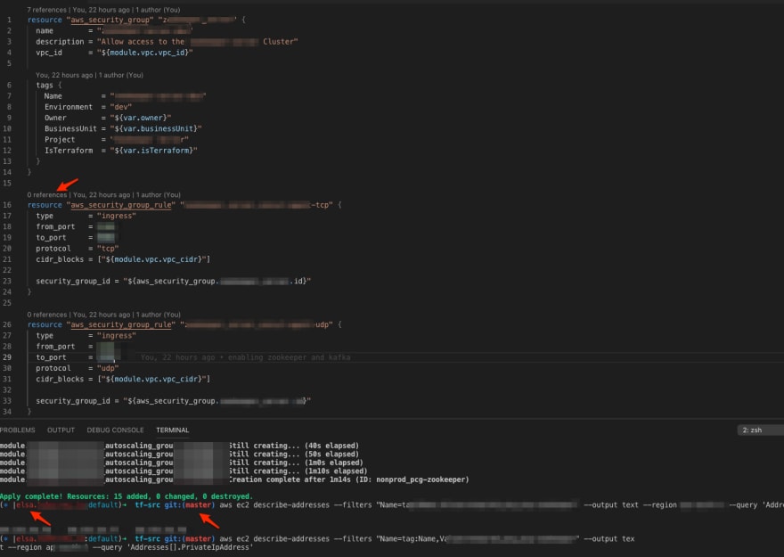
Task: Click 'security_group_id' on line 33
Action: tap(73, 401)
